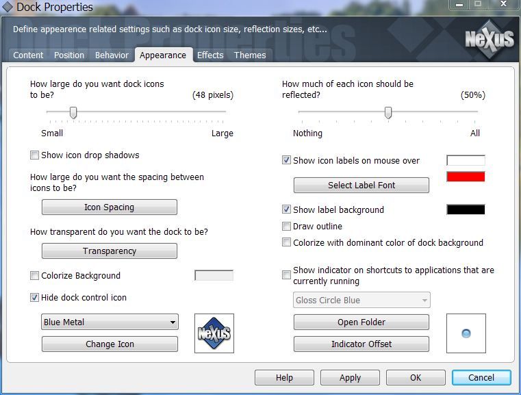
Task: Switch to the Effects tab
Action: (x=210, y=55)
